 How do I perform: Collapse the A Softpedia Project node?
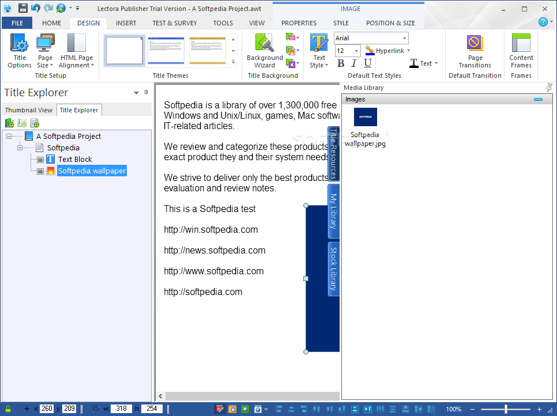(x=9, y=137)
